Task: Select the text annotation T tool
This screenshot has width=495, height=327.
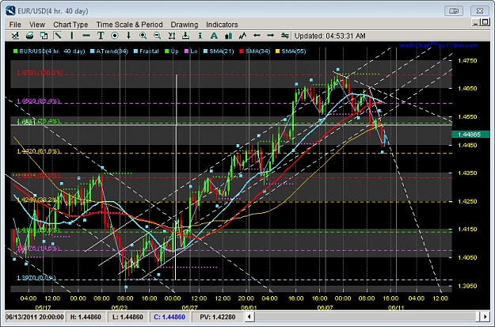Action: pos(101,36)
